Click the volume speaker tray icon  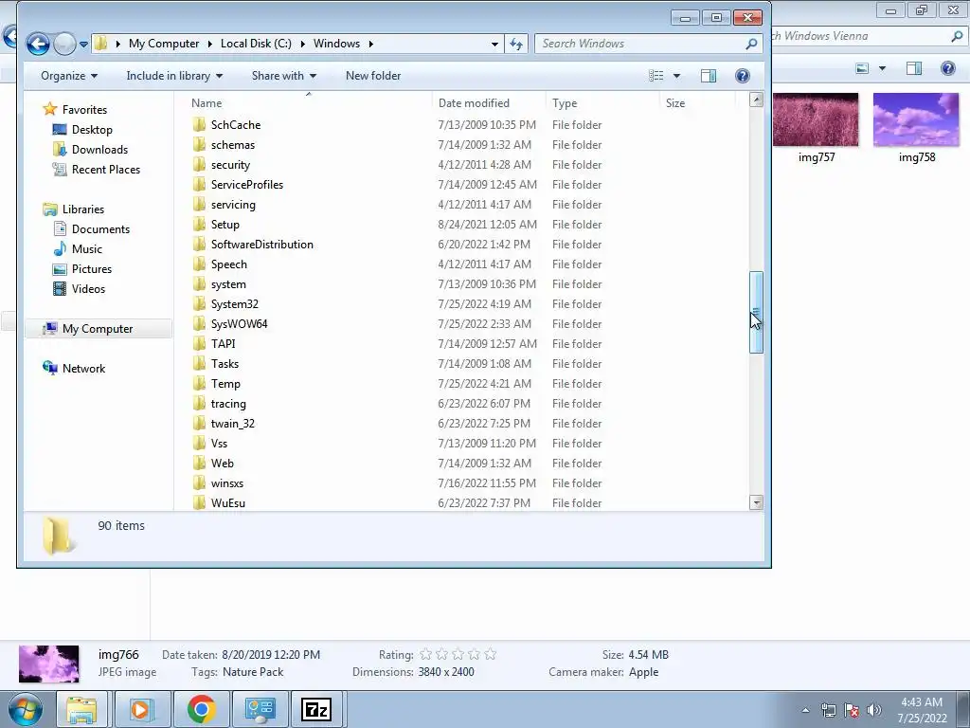point(874,710)
